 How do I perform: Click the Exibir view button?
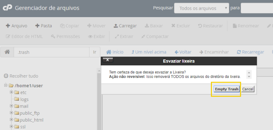[96, 37]
